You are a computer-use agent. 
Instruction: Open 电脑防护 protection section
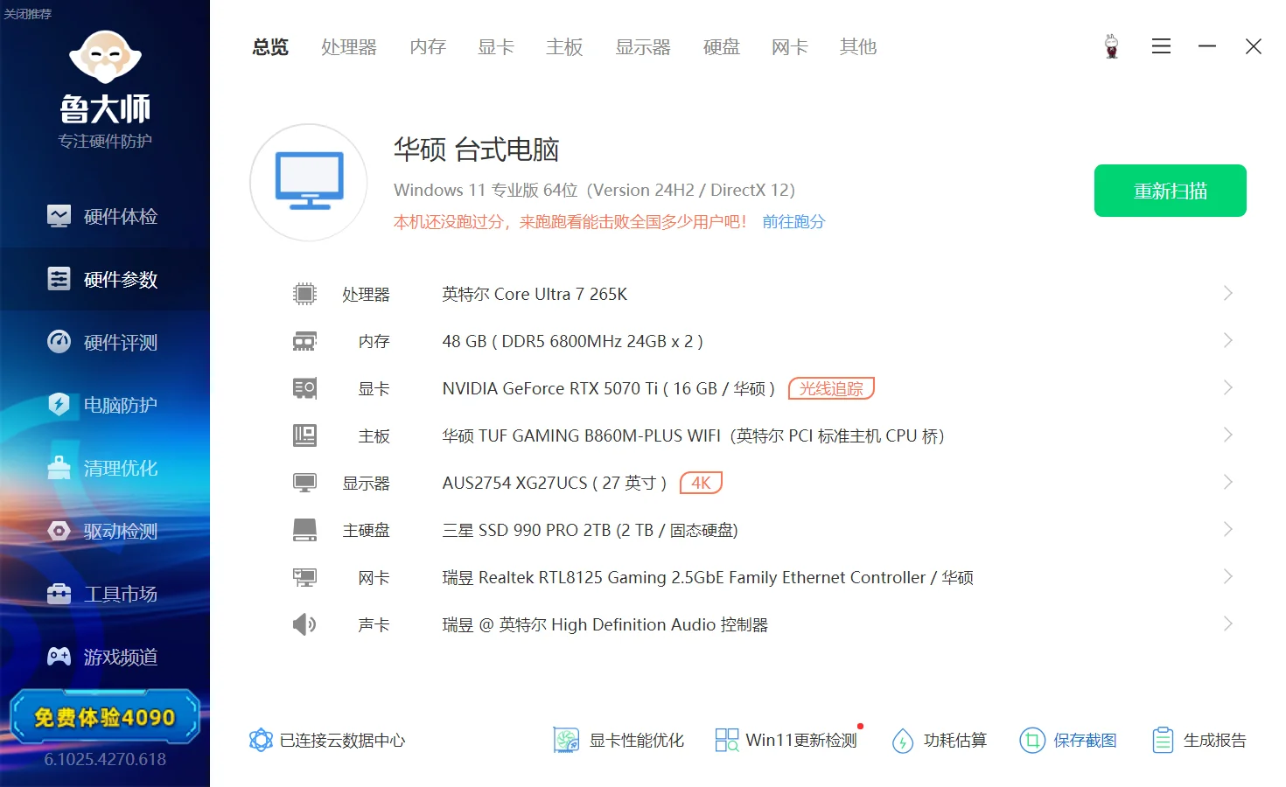[x=105, y=405]
